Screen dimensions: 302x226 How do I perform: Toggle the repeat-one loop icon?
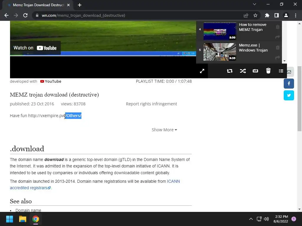tap(255, 71)
